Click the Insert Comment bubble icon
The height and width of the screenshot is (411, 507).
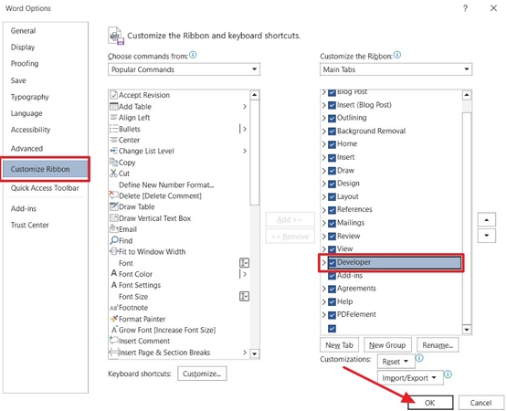(114, 340)
